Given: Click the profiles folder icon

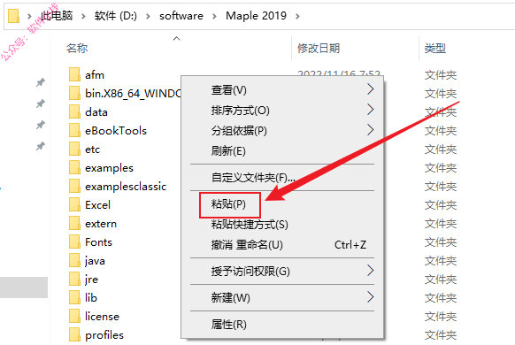Looking at the screenshot, I should pyautogui.click(x=74, y=334).
